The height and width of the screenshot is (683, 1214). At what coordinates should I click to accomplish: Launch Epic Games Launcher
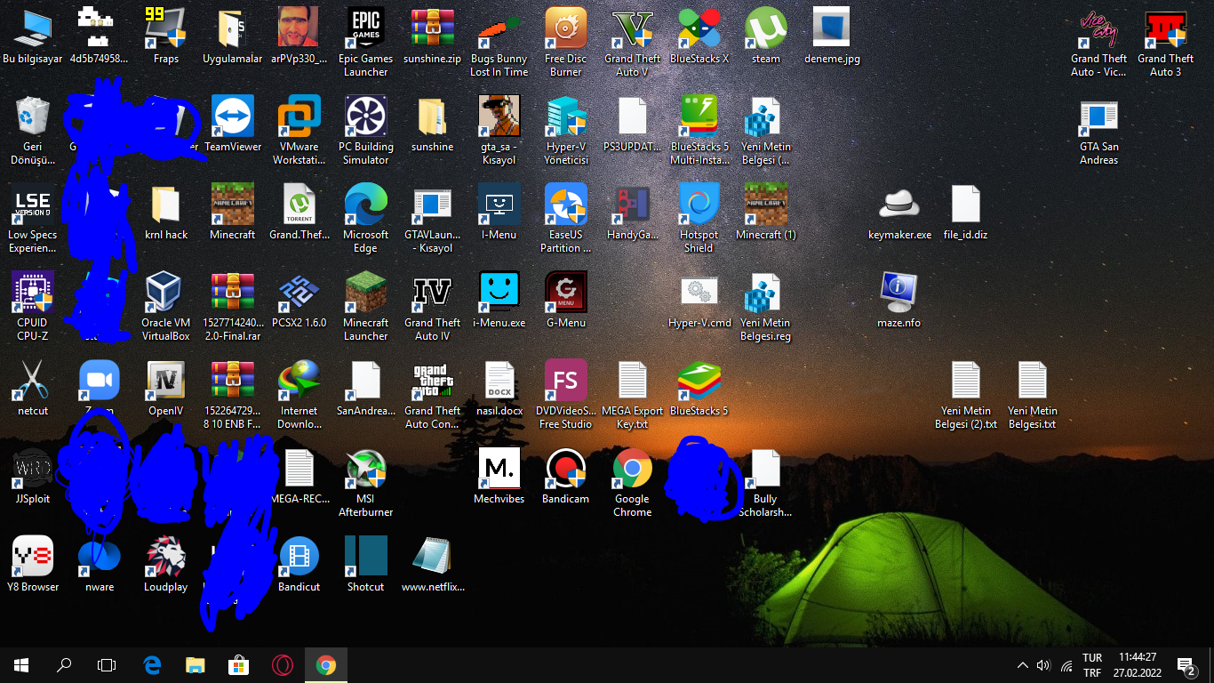(366, 43)
